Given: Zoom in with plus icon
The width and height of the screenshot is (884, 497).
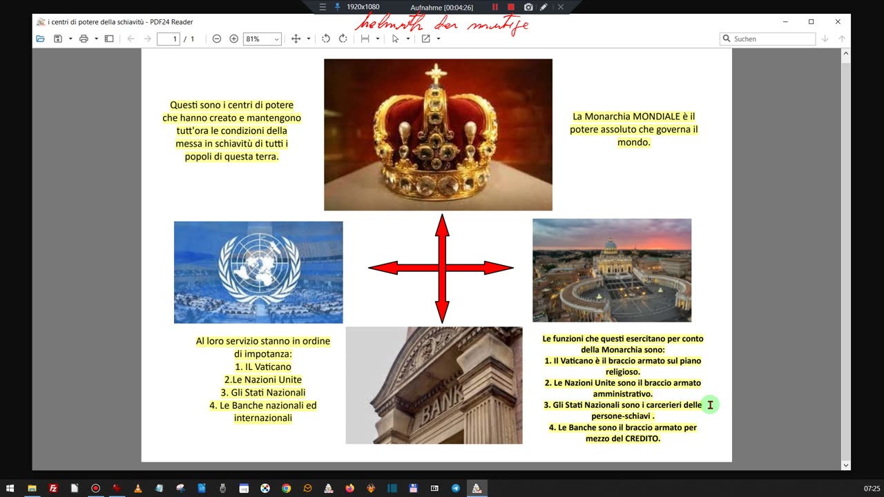Looking at the screenshot, I should [233, 39].
